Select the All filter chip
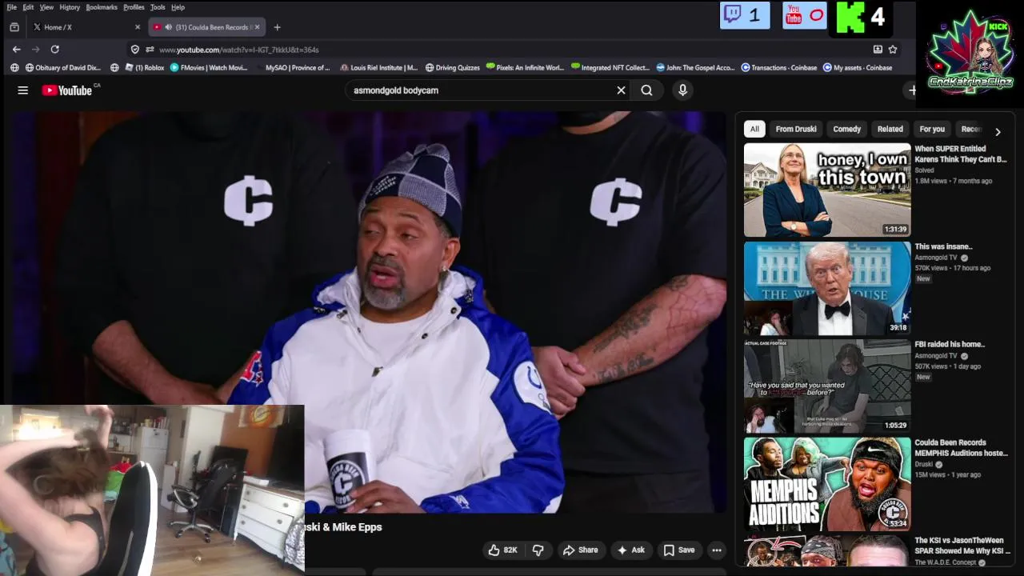The image size is (1024, 576). (x=754, y=129)
